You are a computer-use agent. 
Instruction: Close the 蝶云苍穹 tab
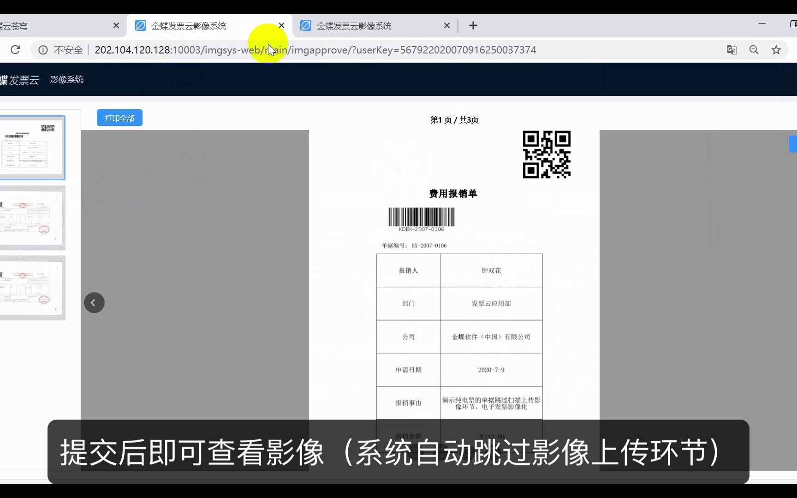coord(116,25)
